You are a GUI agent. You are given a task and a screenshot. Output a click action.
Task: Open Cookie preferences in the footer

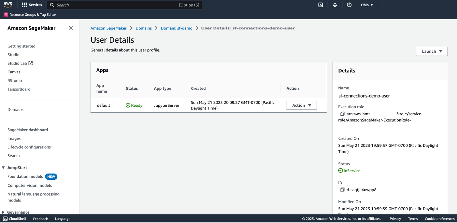tap(440, 219)
